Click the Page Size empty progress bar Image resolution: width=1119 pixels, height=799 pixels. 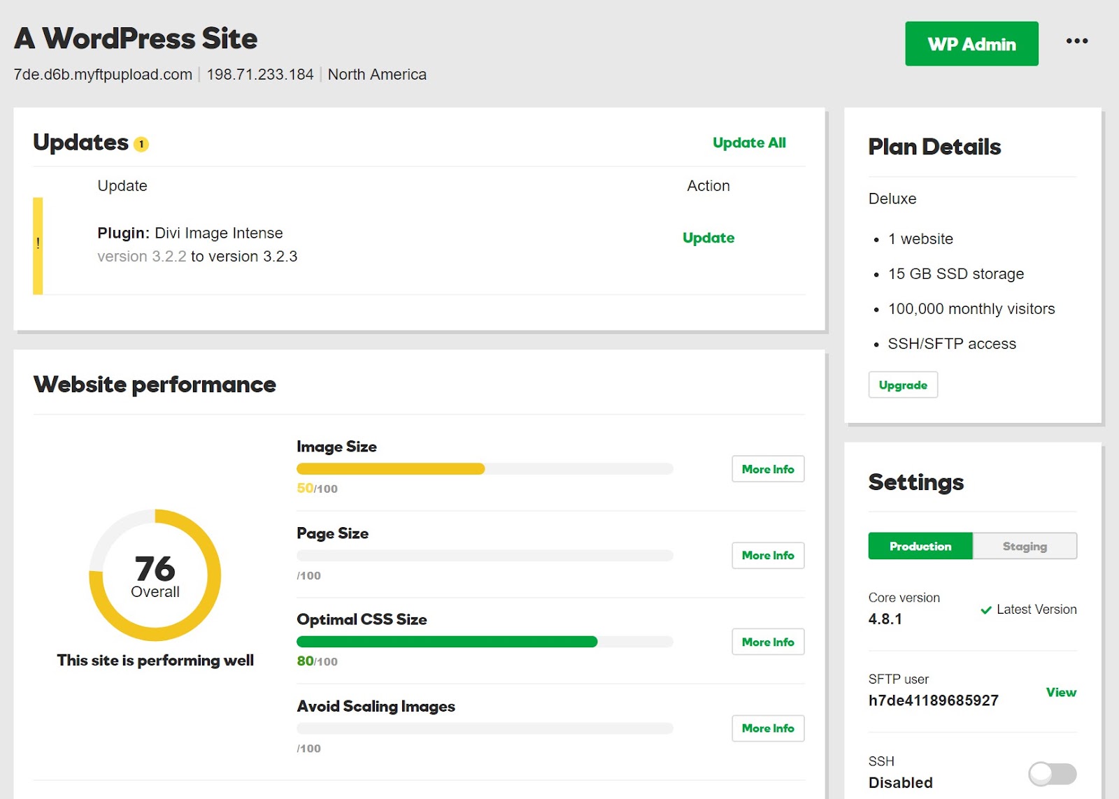[485, 555]
